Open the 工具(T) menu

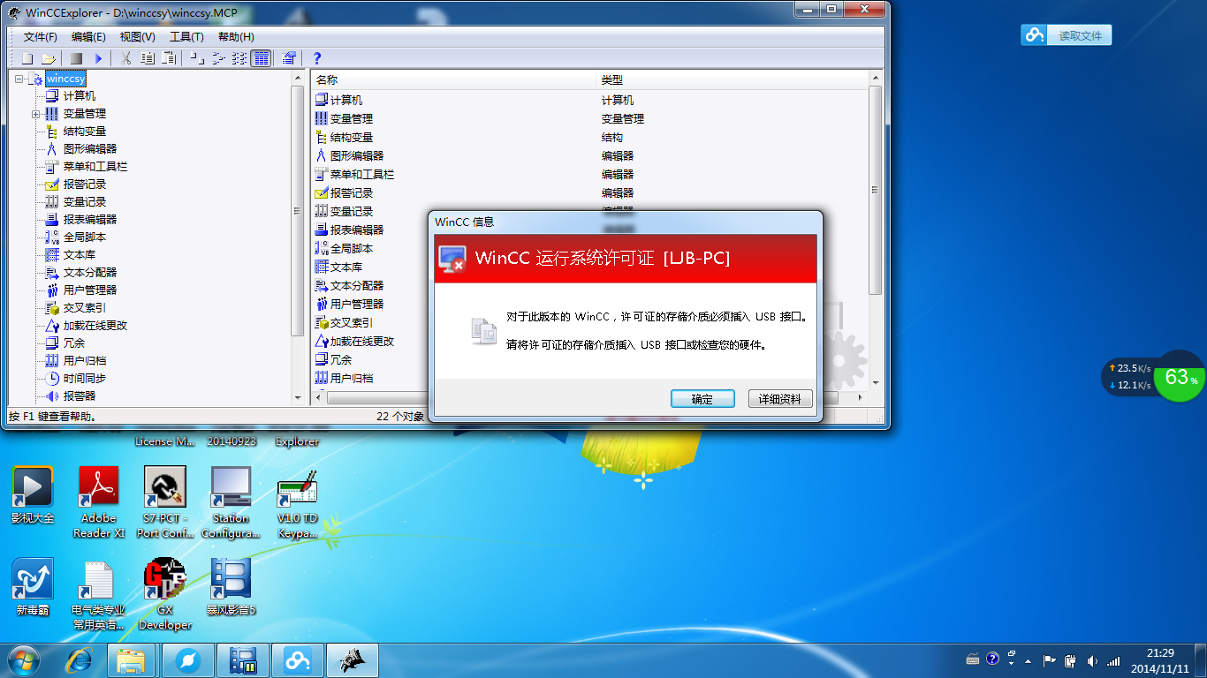point(186,37)
